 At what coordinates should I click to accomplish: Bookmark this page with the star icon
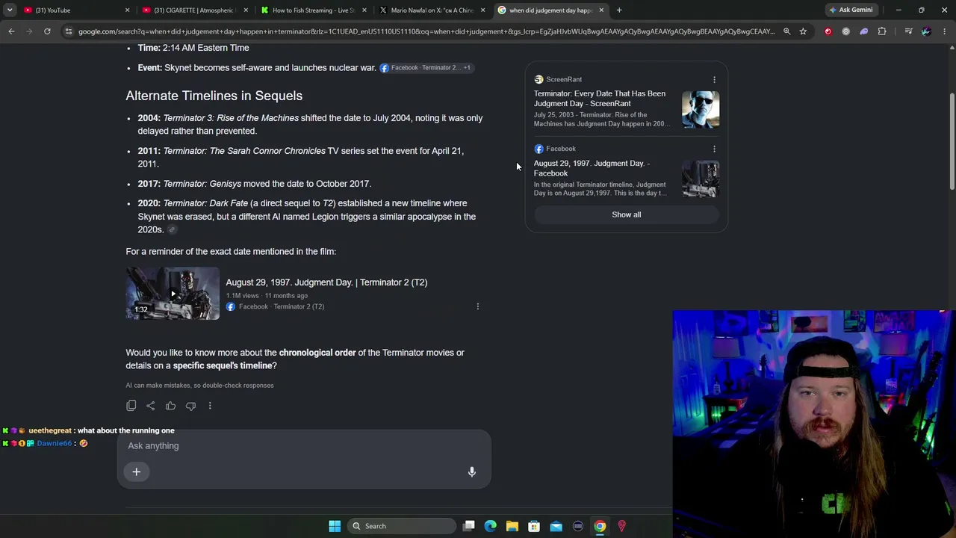click(803, 31)
